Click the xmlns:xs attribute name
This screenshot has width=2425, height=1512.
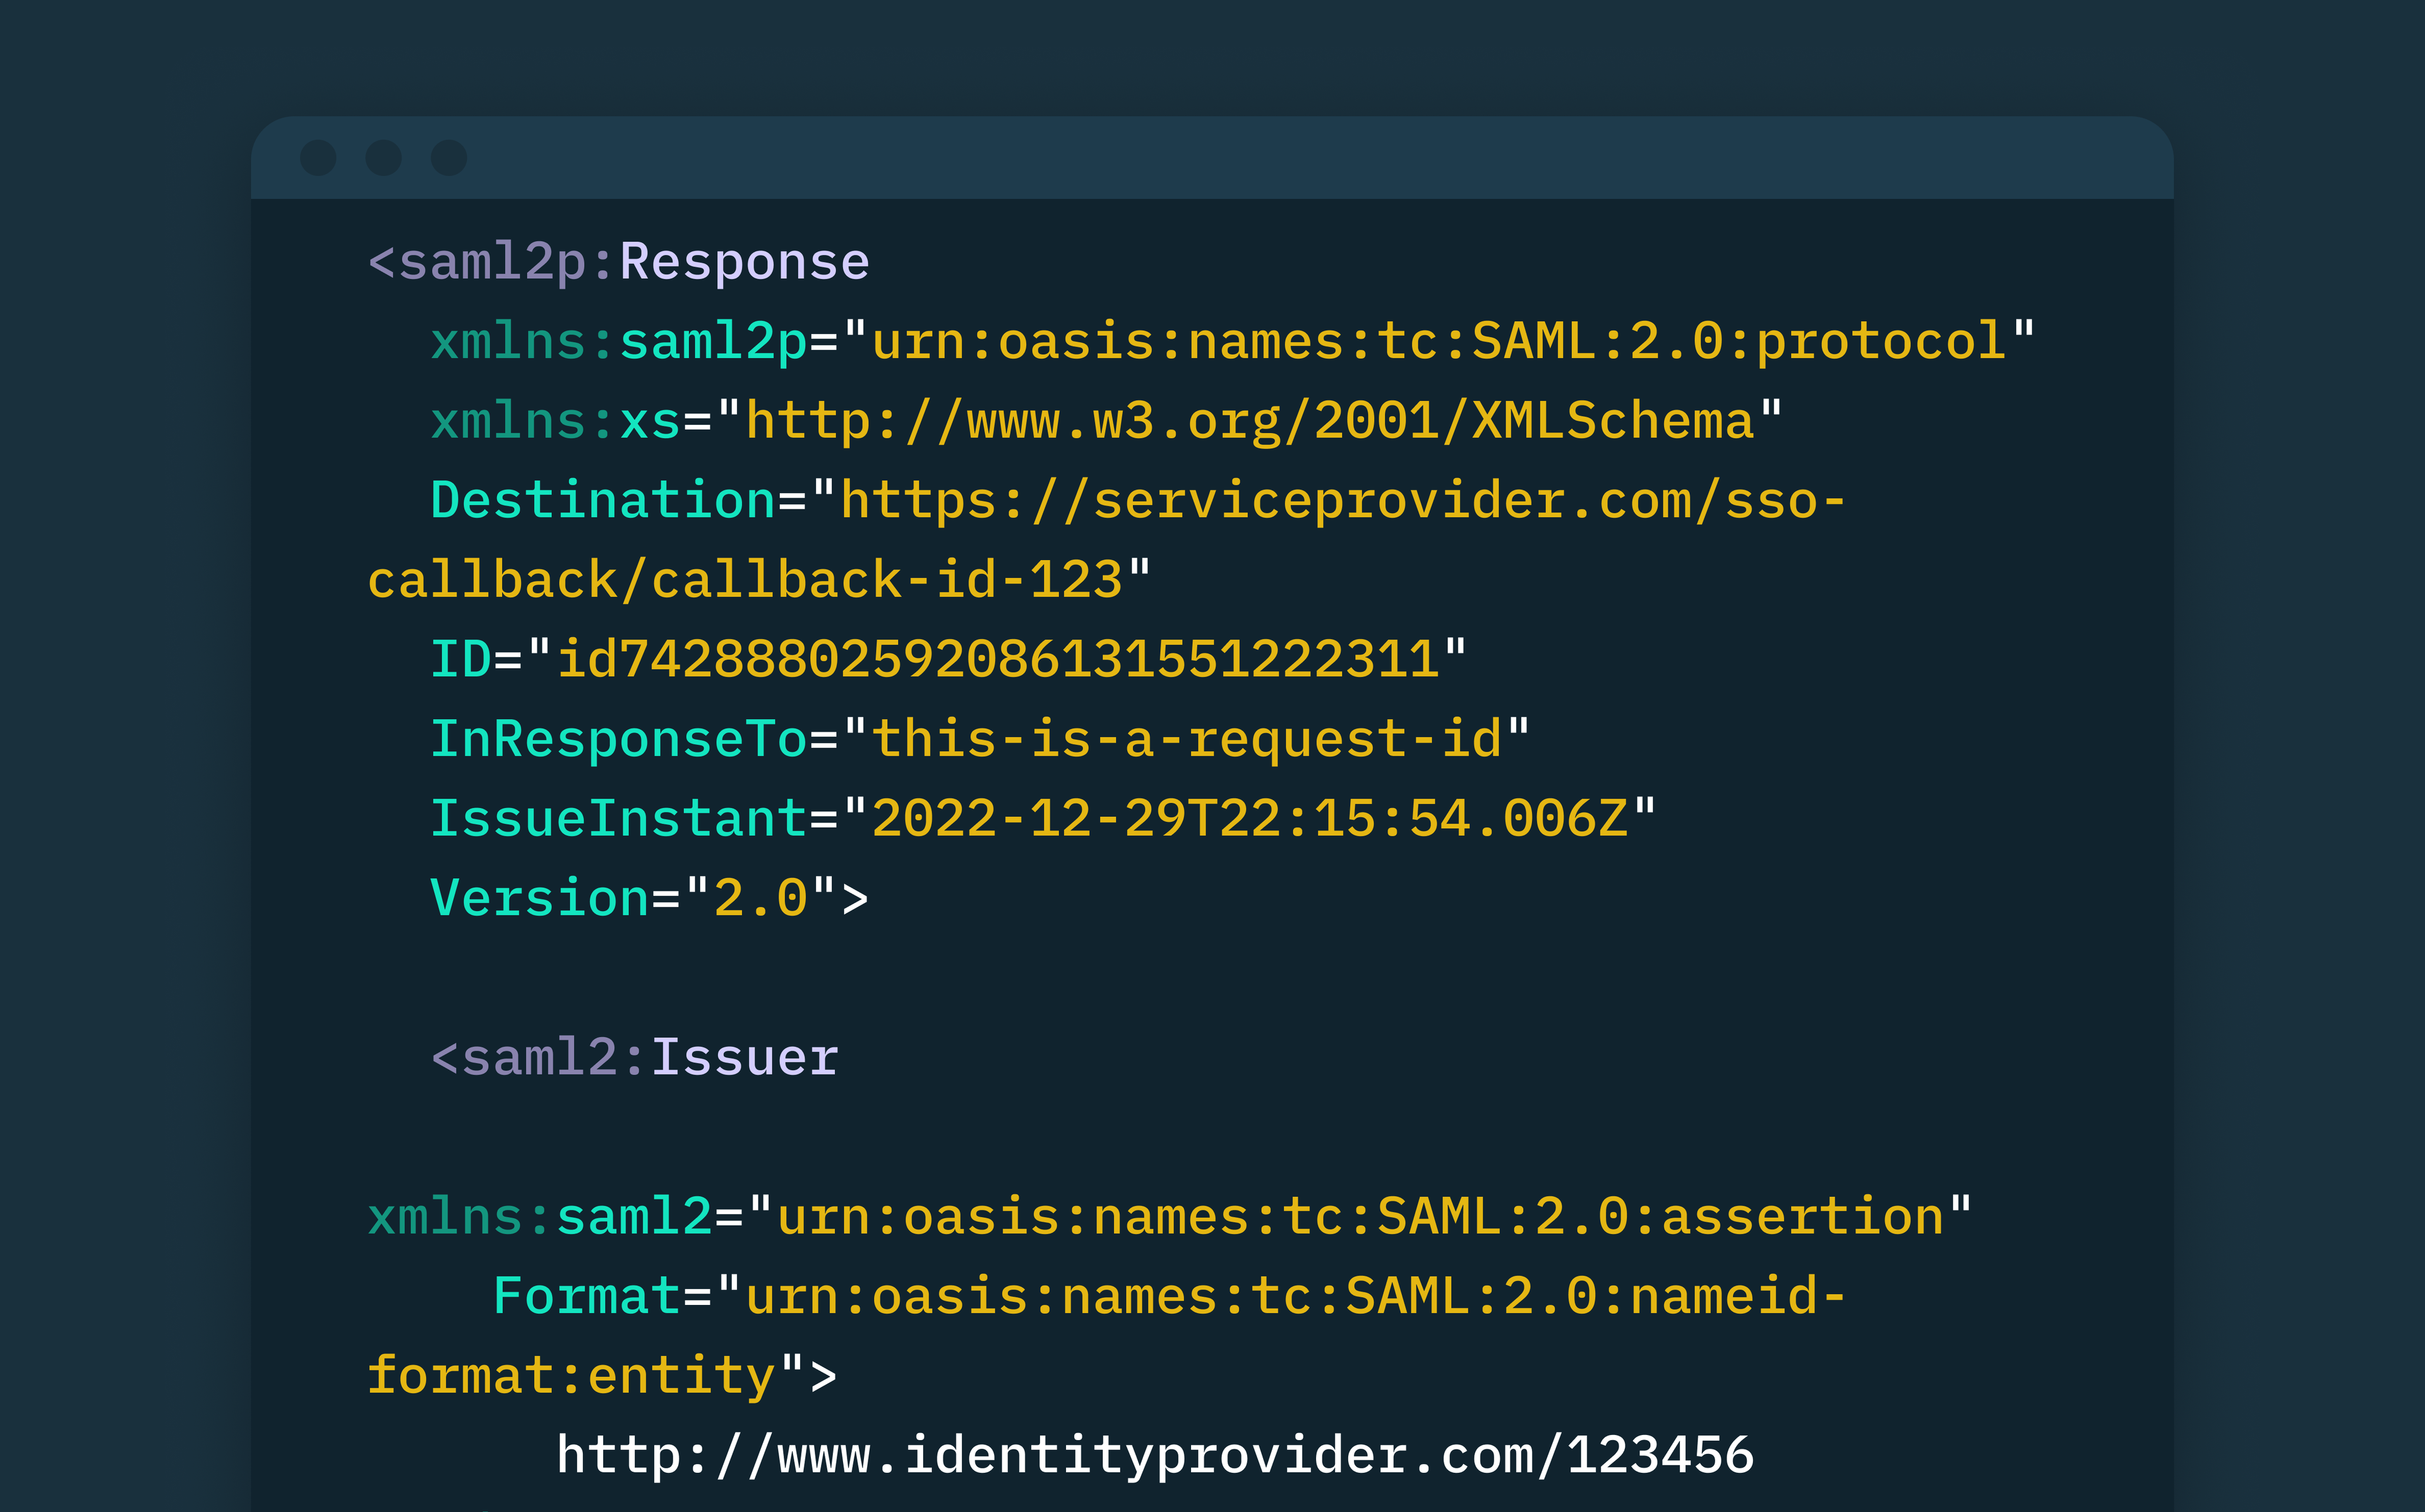click(555, 421)
